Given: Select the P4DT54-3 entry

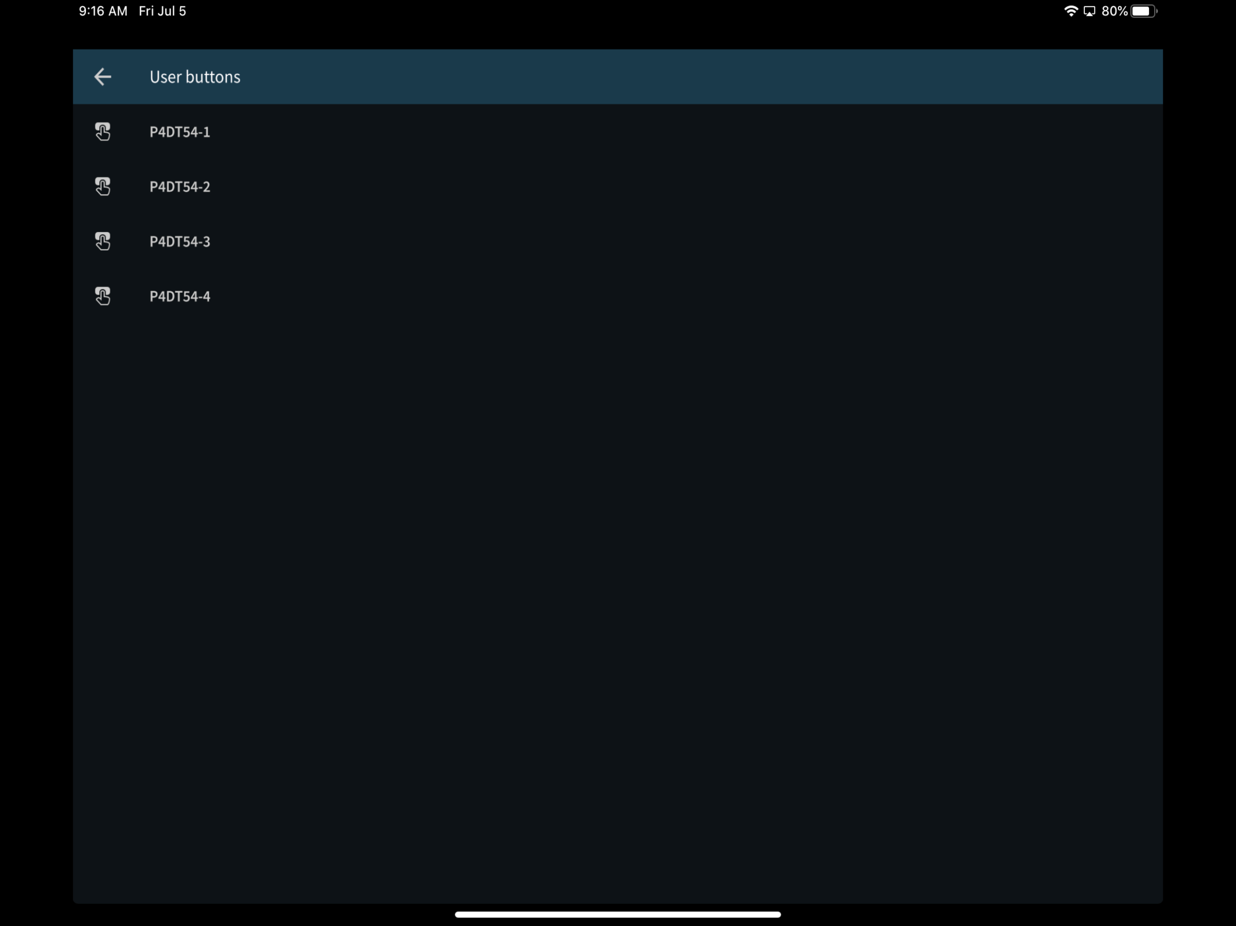Looking at the screenshot, I should click(618, 241).
